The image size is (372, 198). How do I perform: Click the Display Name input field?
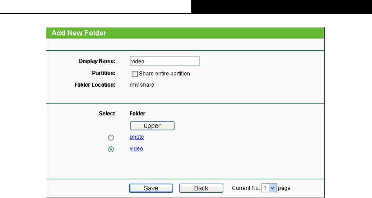[x=165, y=61]
